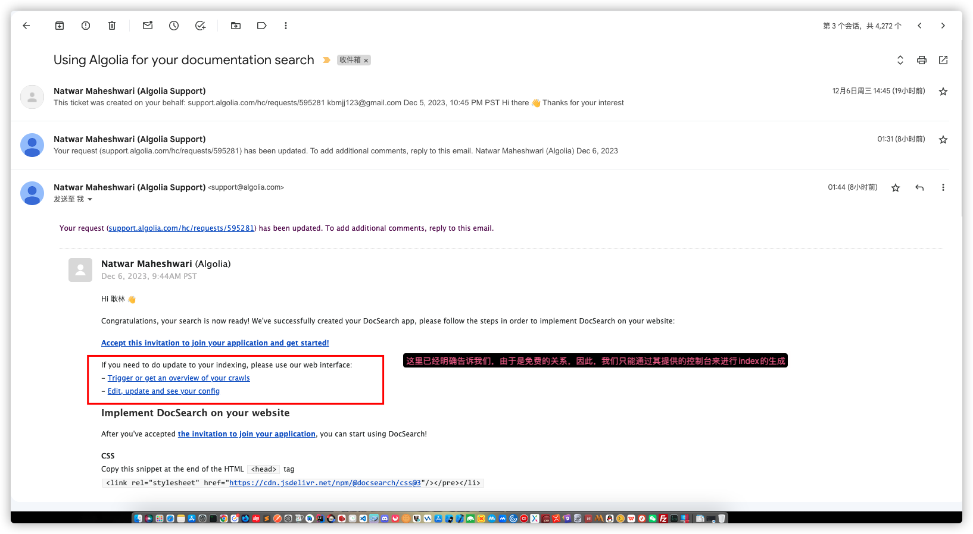Open the Trash in the Dock
This screenshot has height=534, width=973.
click(x=722, y=519)
